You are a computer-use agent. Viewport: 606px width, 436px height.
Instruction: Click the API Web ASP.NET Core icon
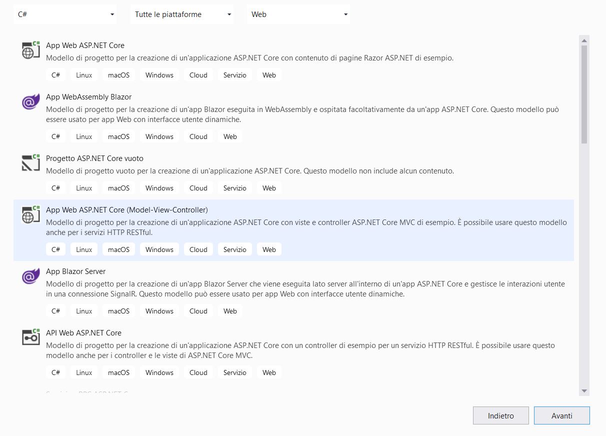coord(31,337)
